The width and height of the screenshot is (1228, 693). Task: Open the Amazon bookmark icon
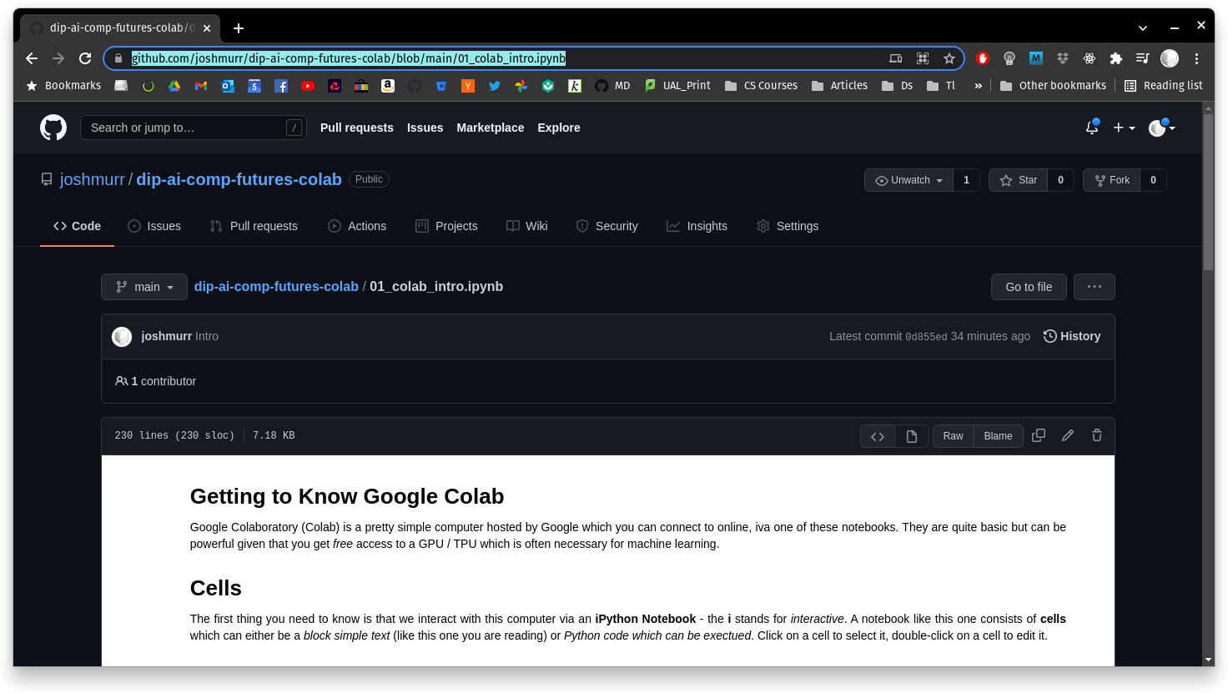[388, 85]
